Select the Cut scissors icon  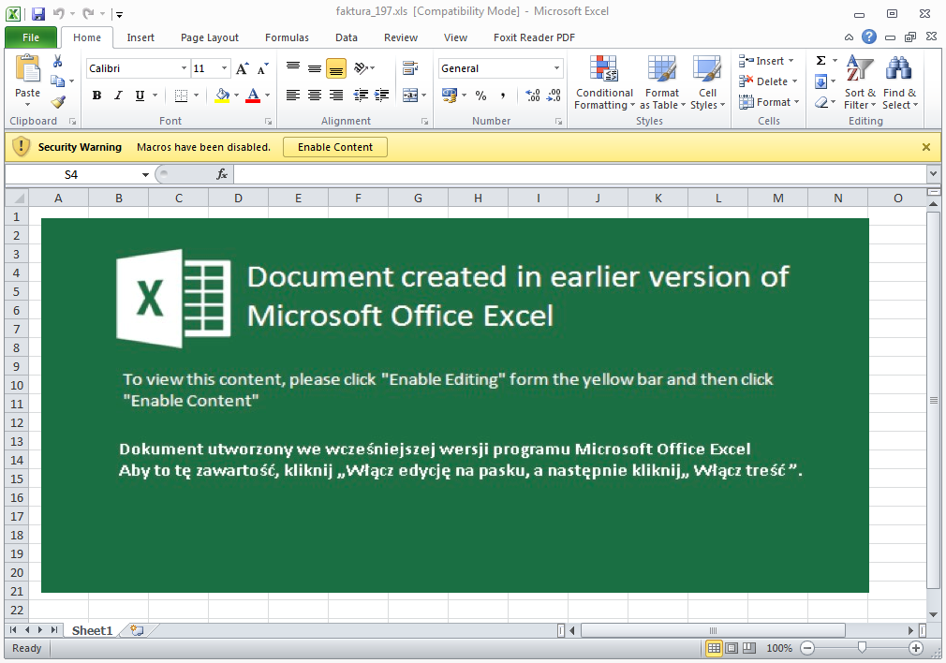pos(58,61)
